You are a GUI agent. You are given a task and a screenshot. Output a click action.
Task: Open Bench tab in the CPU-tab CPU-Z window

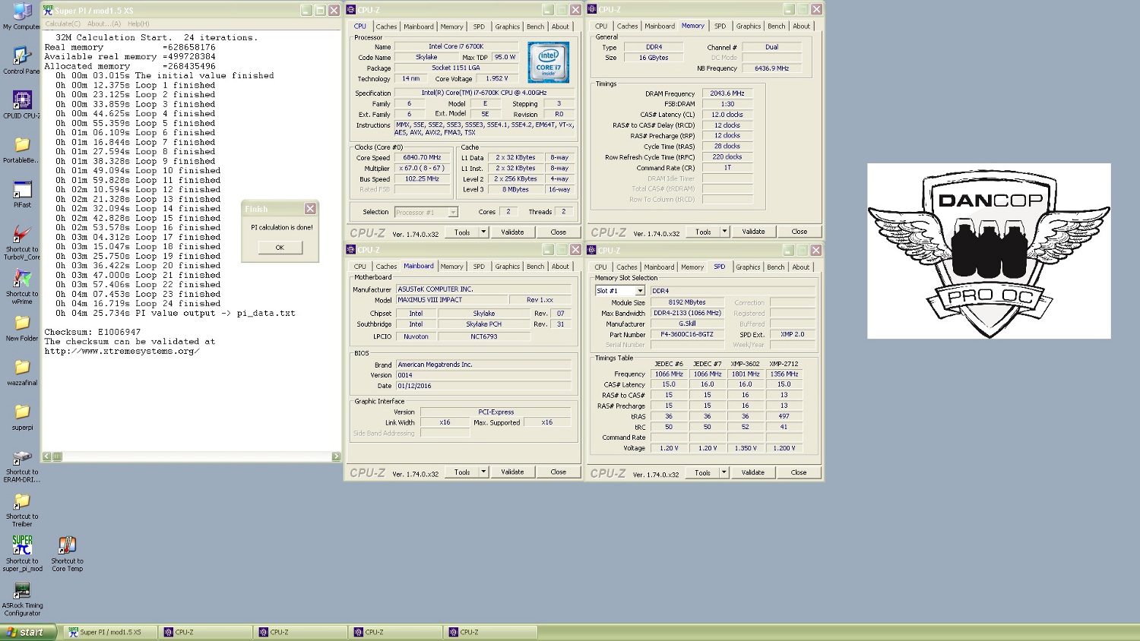[535, 27]
